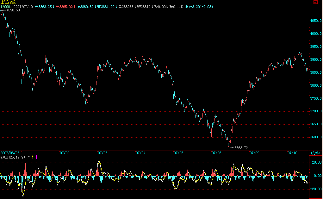Click the down arrow after the 量266068 value
This screenshot has width=323, height=199.
coord(135,6)
